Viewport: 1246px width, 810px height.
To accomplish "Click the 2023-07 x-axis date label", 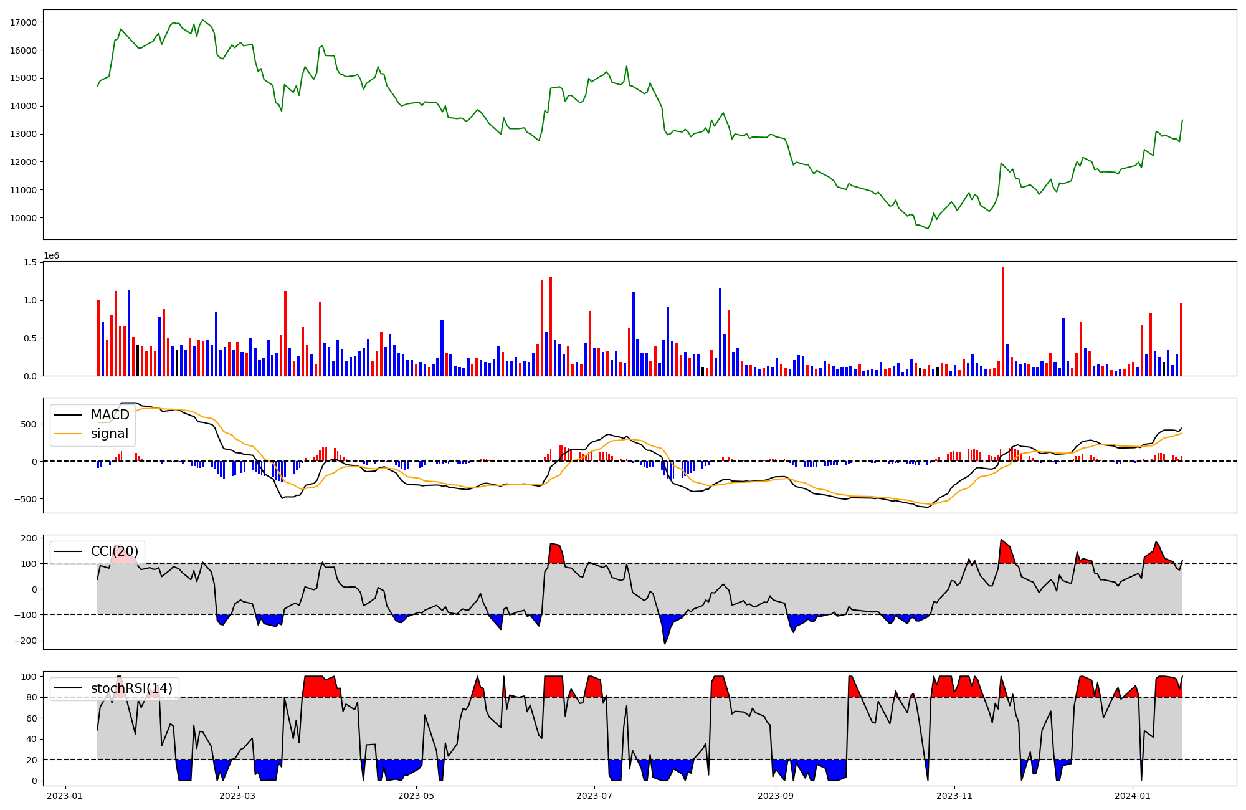I will [594, 796].
